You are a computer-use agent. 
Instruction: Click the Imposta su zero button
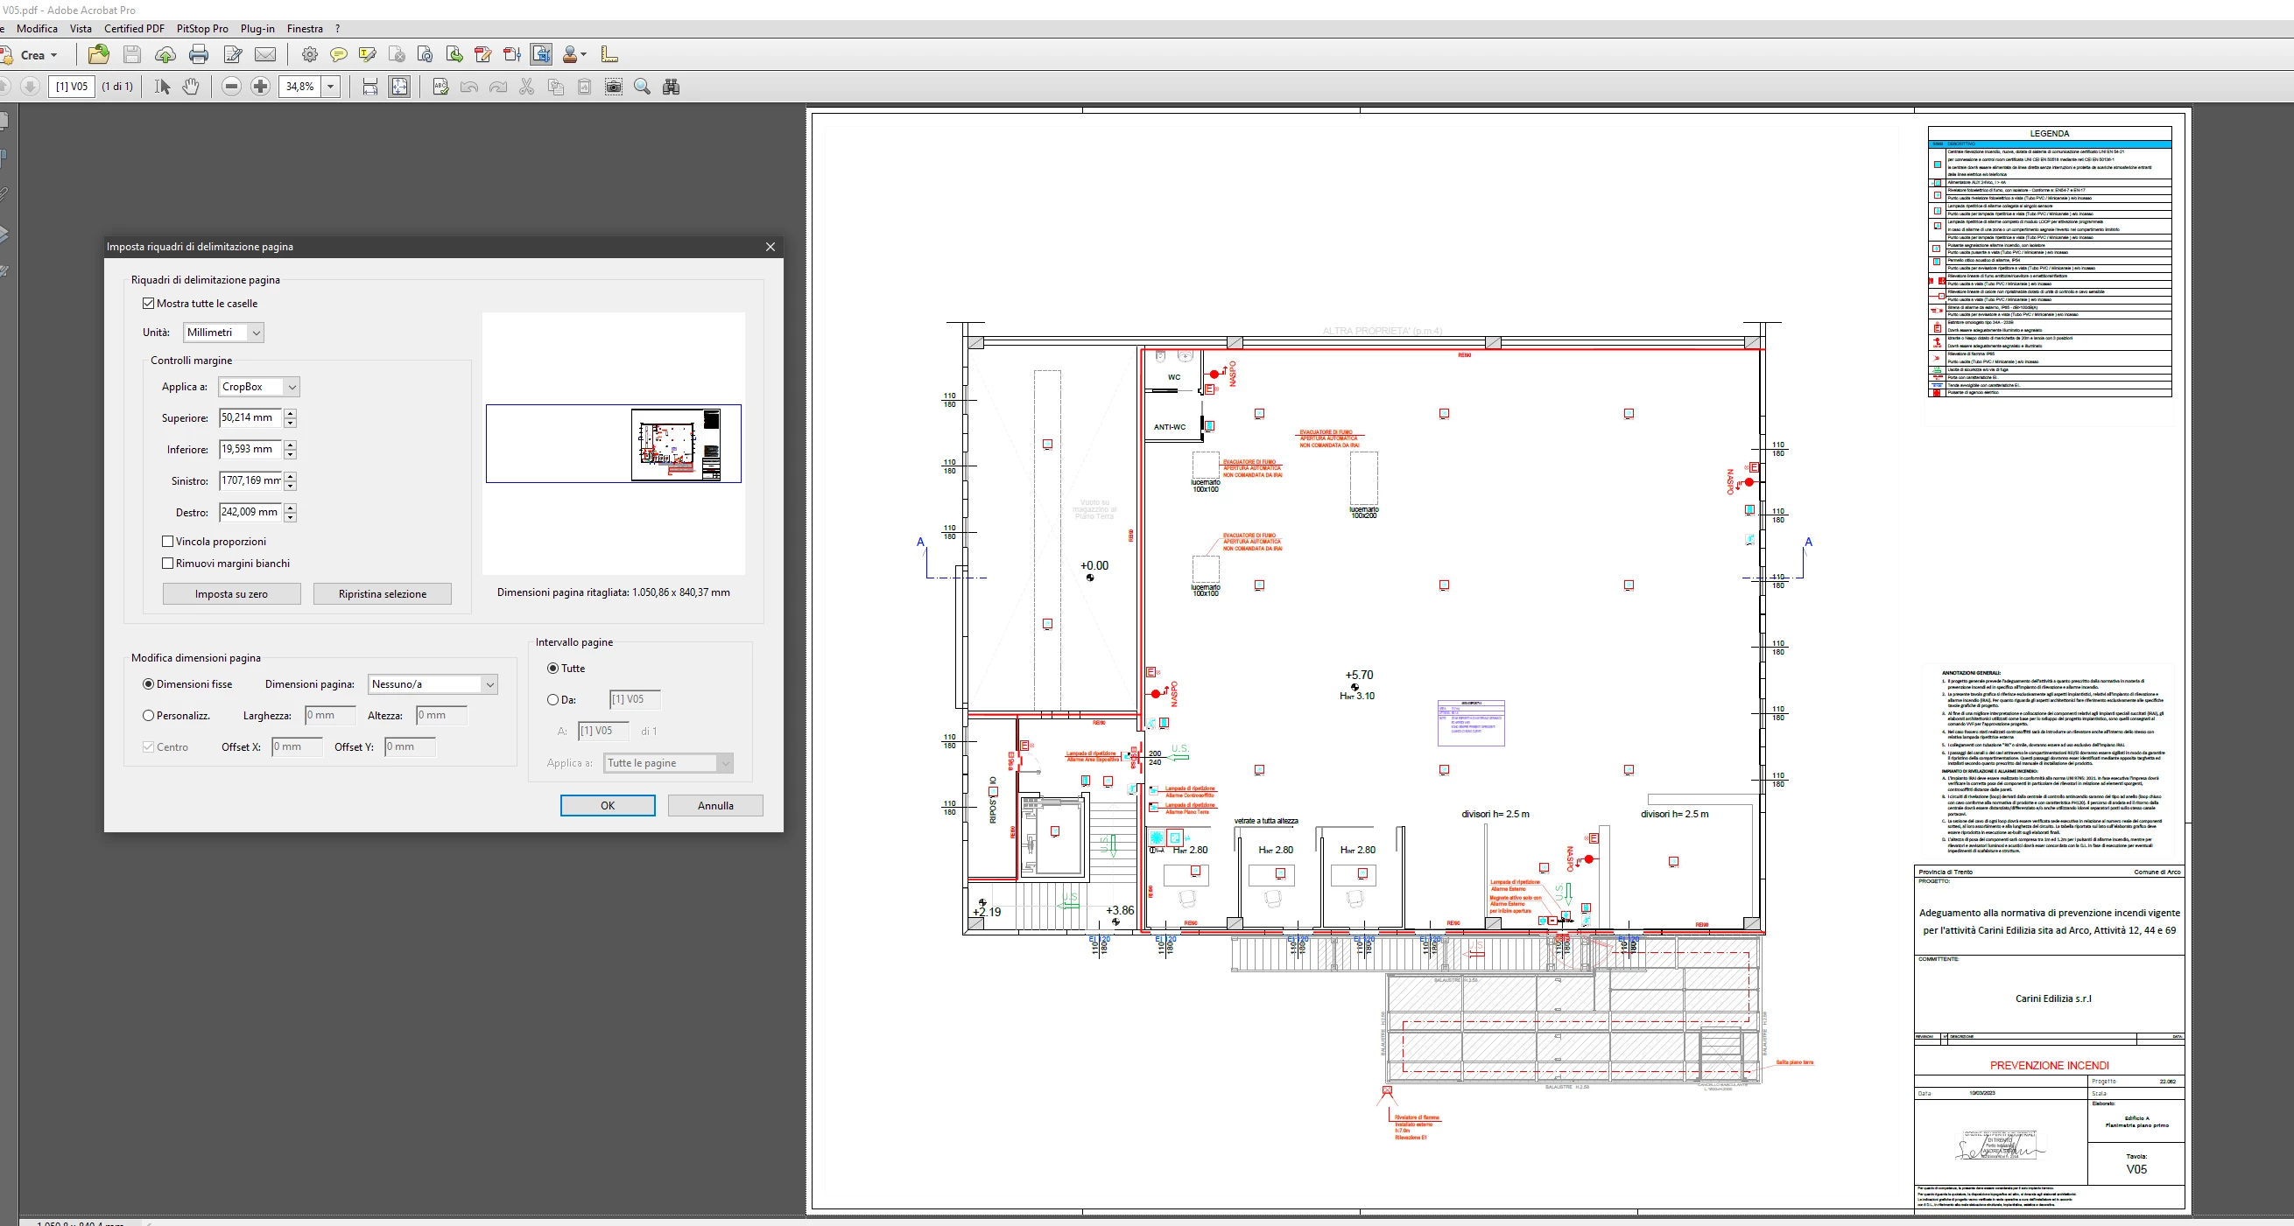(231, 594)
